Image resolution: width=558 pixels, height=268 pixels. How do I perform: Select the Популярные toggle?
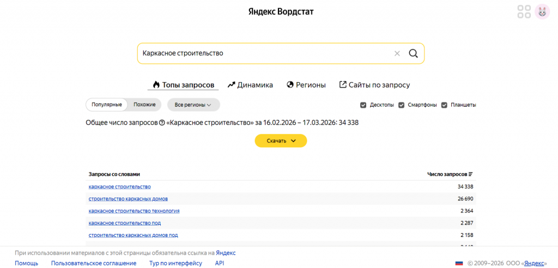tap(107, 105)
